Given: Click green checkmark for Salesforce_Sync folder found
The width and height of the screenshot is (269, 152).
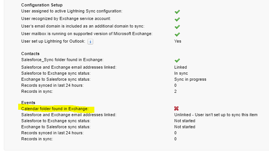Looking at the screenshot, I should pyautogui.click(x=177, y=60).
